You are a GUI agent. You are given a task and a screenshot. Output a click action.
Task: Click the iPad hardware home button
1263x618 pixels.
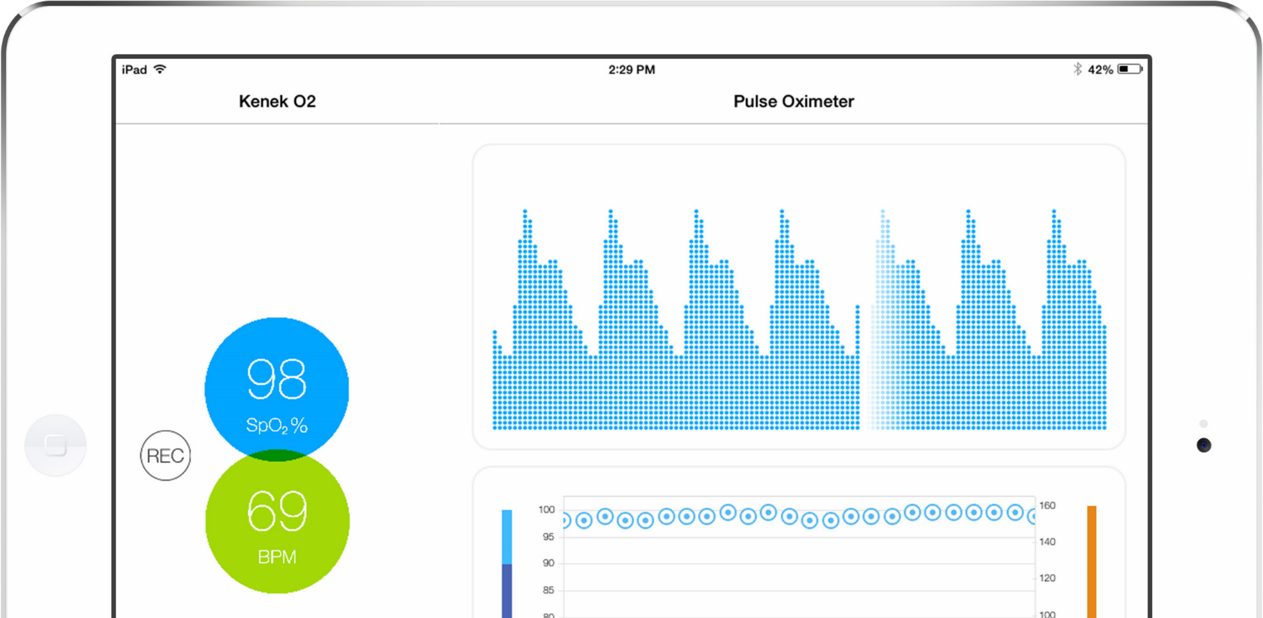(55, 445)
